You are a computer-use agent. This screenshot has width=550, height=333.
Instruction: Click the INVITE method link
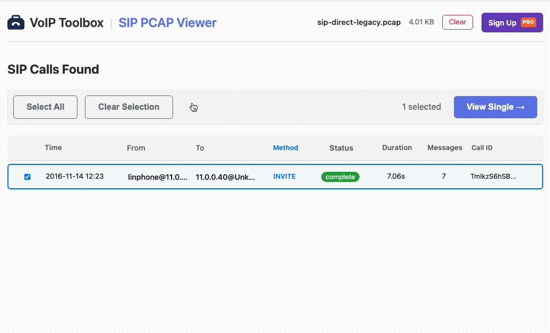284,177
